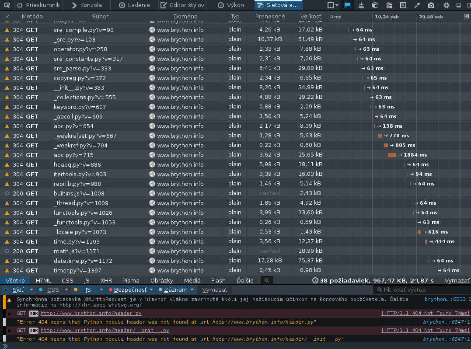
Task: Select the datetime.py?v=1172 request row
Action: (235, 261)
